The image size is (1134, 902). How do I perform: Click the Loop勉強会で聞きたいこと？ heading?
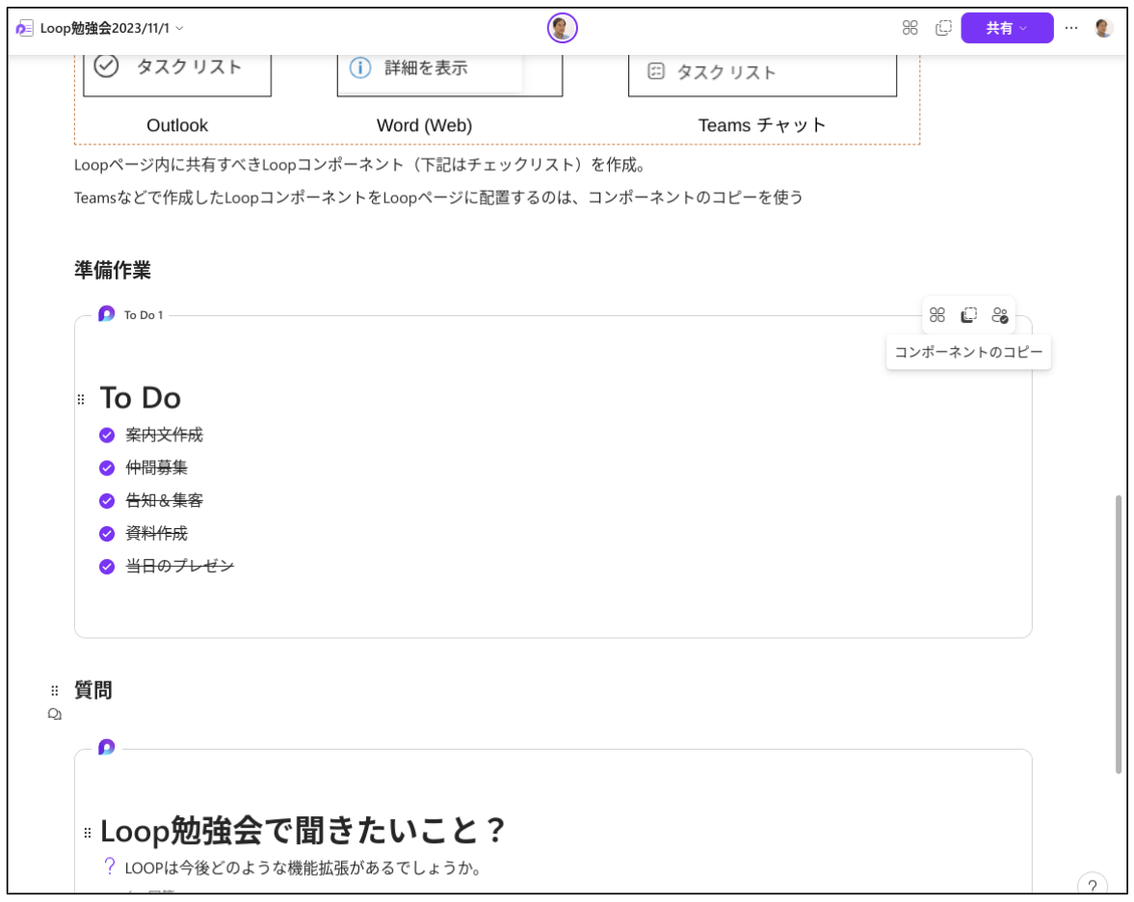click(303, 831)
